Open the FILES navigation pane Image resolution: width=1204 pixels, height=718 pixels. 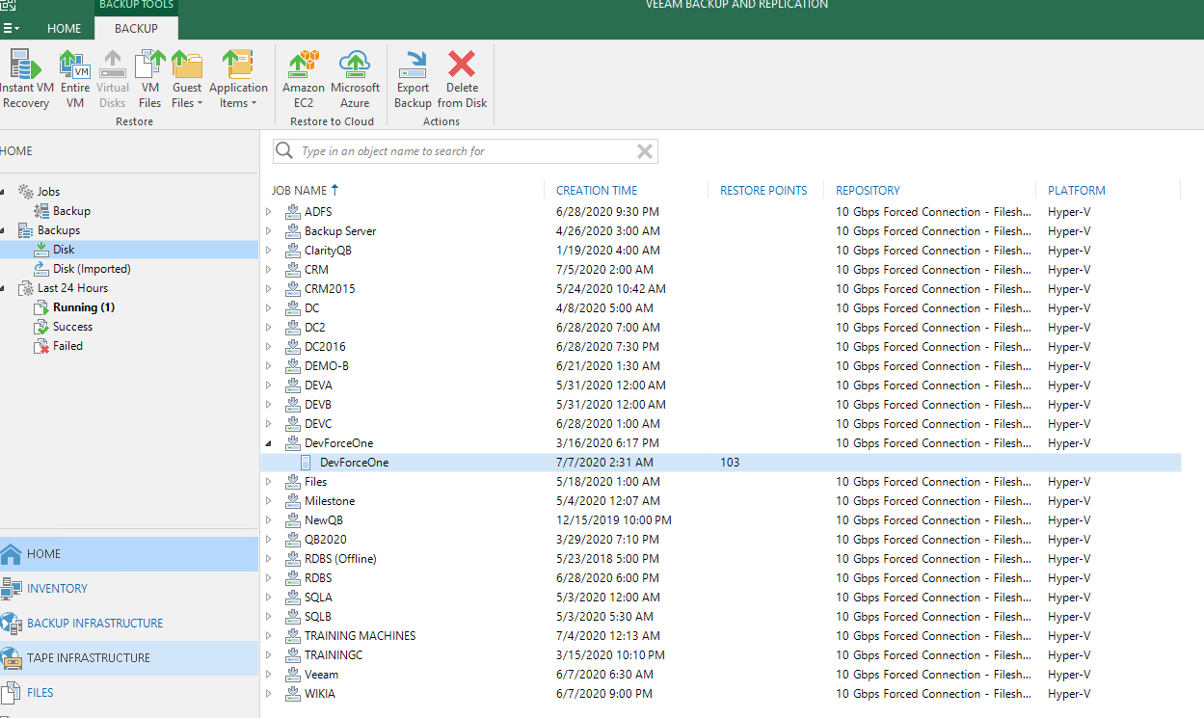(x=129, y=693)
